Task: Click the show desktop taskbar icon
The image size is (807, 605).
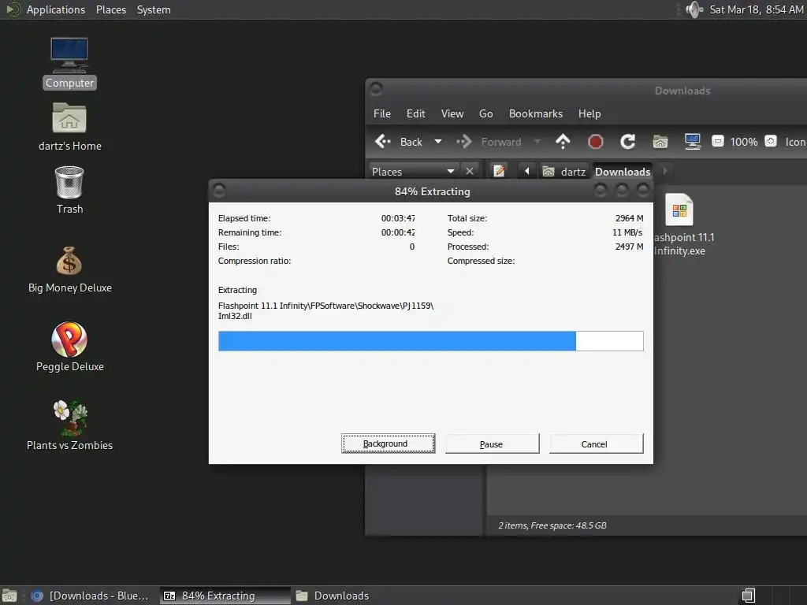Action: coord(9,596)
